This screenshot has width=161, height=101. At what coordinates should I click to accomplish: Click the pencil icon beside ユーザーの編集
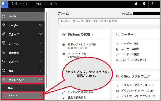tap(117, 55)
